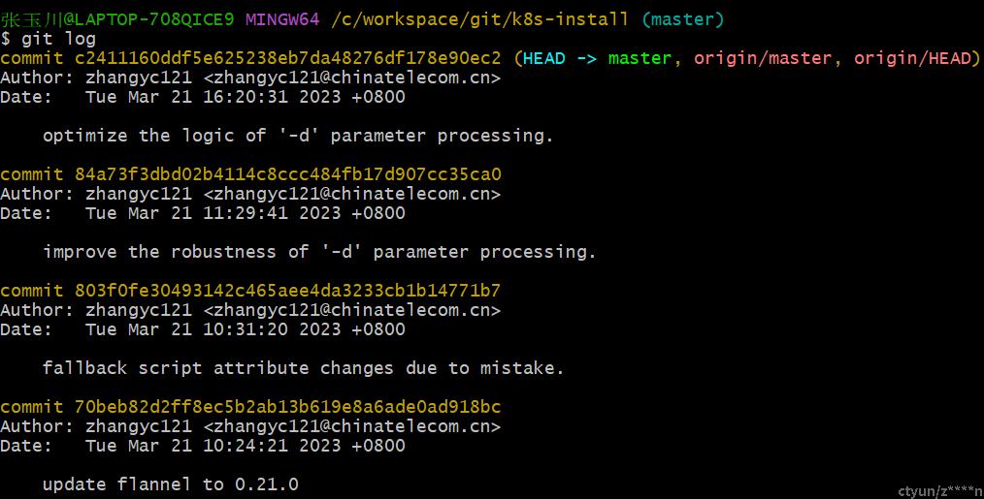Click the origin/HEAD remote ref label
Screen dimensions: 984x499
tap(912, 58)
